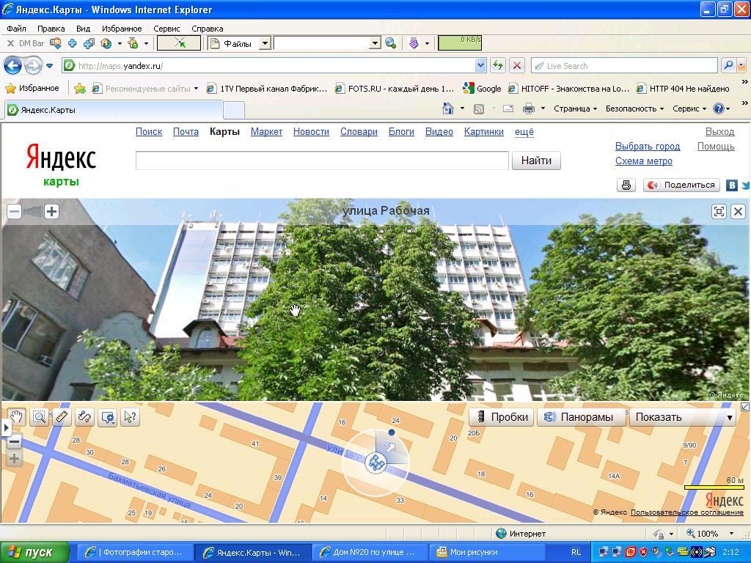Zoom in the map with plus
Image resolution: width=751 pixels, height=563 pixels.
pyautogui.click(x=15, y=459)
